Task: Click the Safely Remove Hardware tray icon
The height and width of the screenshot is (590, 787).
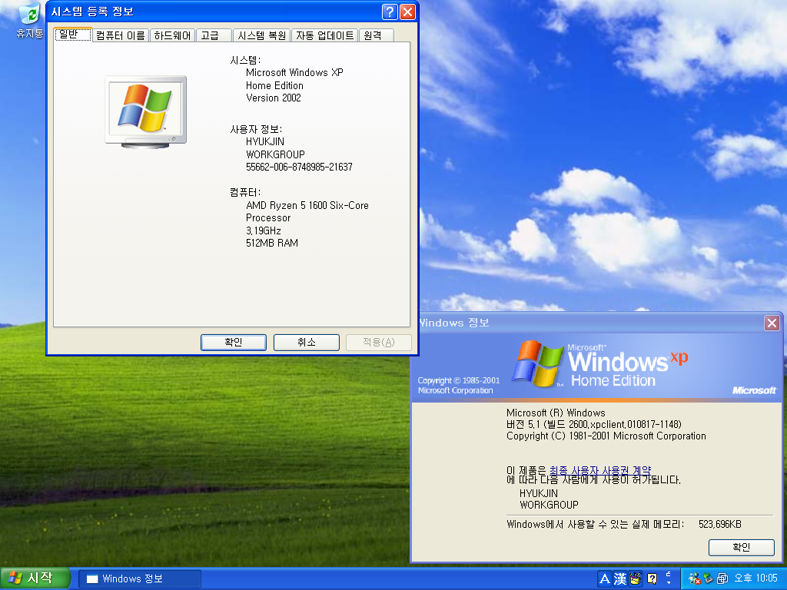Action: coord(708,578)
